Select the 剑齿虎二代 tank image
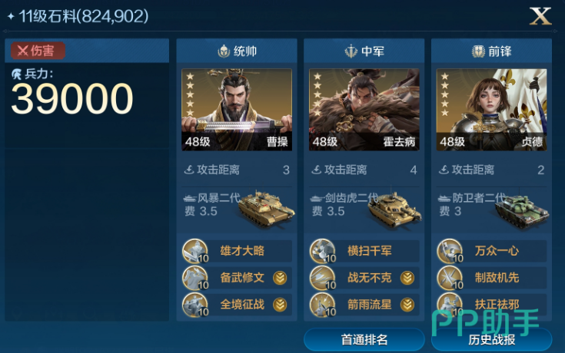 pyautogui.click(x=394, y=209)
